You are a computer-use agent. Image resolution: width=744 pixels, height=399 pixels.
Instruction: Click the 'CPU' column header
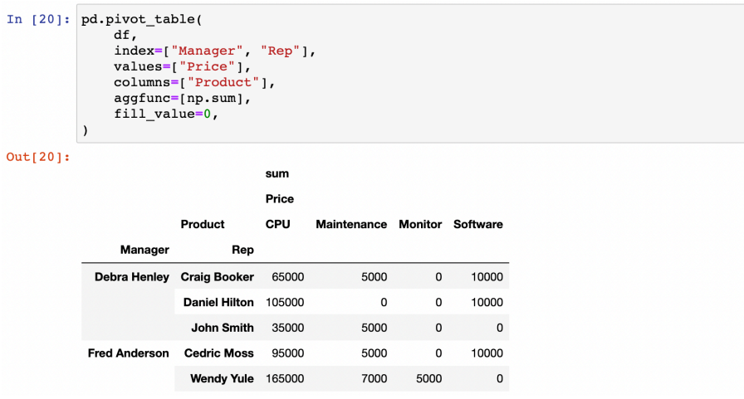(x=277, y=225)
